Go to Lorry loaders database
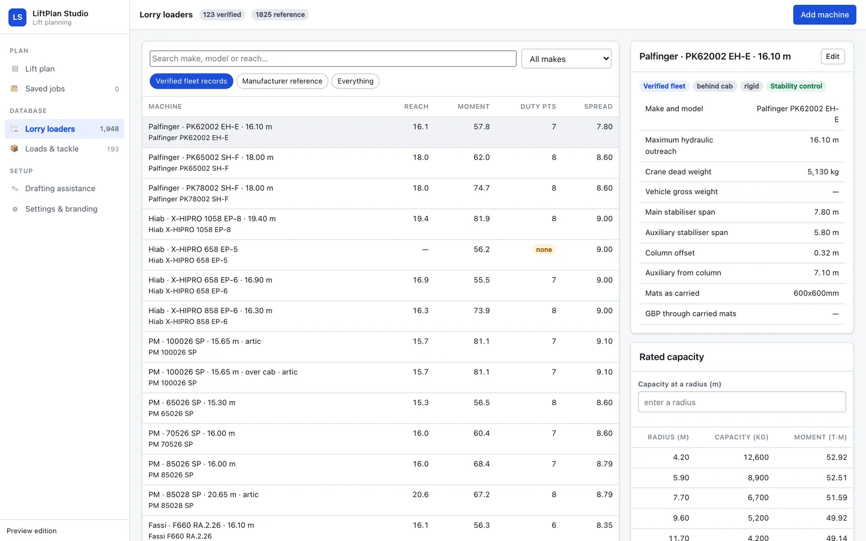This screenshot has height=541, width=866. [x=64, y=129]
